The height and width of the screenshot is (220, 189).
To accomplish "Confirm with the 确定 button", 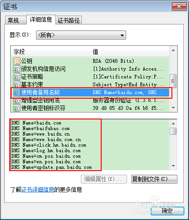I will (x=167, y=211).
